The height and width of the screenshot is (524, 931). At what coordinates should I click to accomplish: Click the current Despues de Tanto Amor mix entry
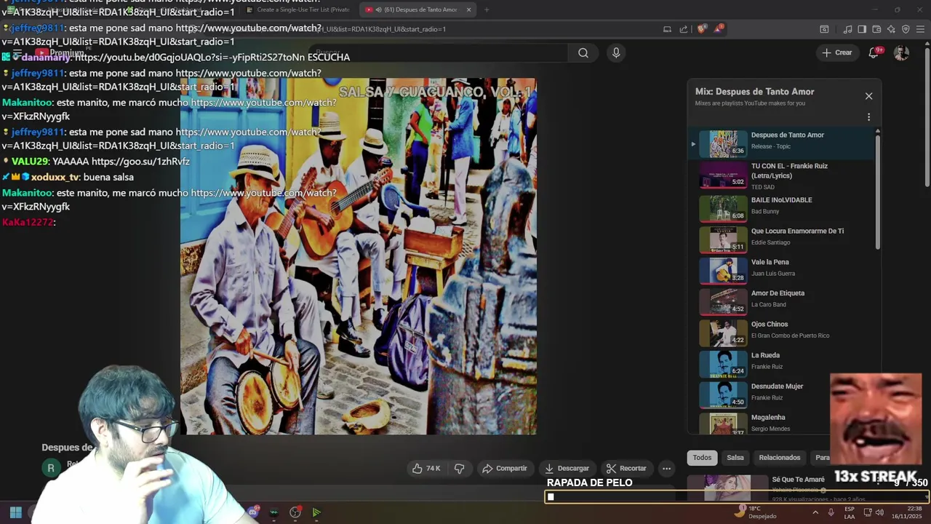[781, 144]
